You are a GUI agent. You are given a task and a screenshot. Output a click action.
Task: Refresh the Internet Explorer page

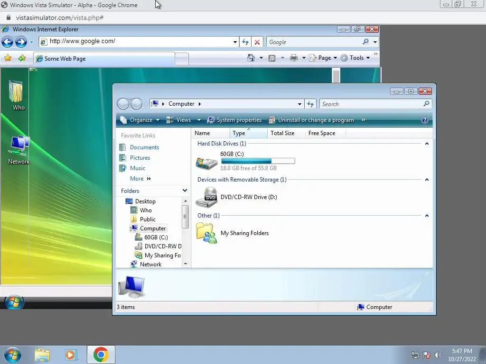point(245,42)
